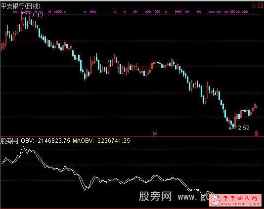Viewport: 264px width, 209px height.
Task: Click the MAOBV value label
Action: [101, 140]
